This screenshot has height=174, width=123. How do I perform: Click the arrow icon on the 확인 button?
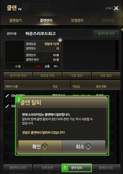pos(45,147)
